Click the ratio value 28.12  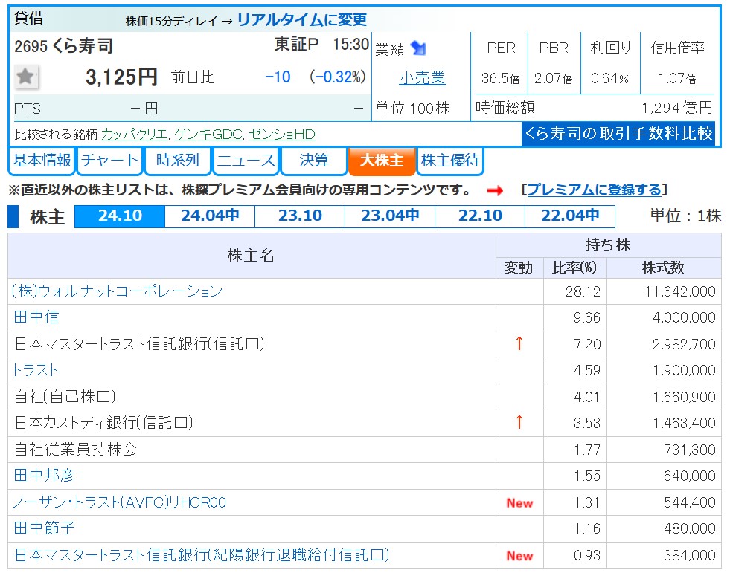pyautogui.click(x=583, y=291)
